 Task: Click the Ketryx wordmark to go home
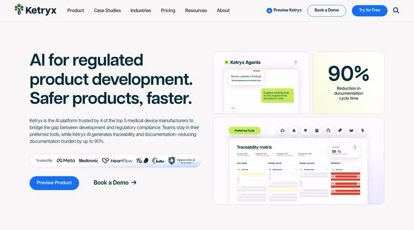click(41, 10)
